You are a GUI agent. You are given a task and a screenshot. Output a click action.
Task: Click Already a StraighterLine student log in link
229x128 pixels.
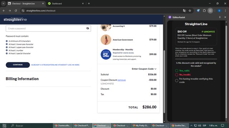(55, 65)
